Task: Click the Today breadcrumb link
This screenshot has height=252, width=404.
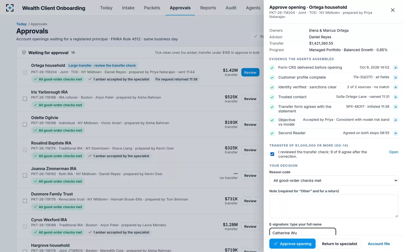Action: click(21, 24)
